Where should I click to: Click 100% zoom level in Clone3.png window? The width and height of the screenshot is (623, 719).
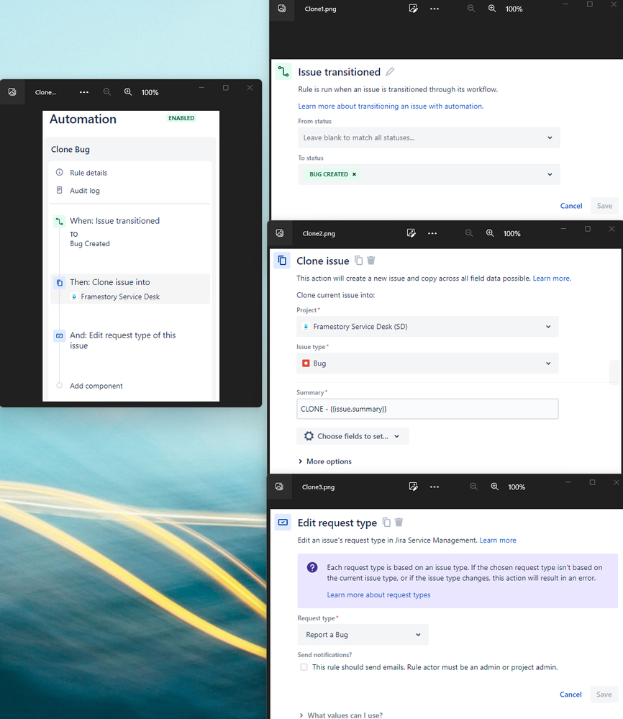click(517, 487)
